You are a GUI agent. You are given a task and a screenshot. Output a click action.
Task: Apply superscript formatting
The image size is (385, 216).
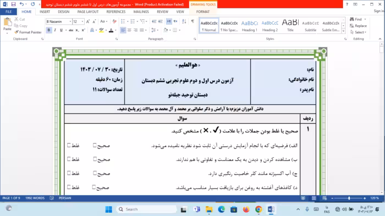point(83,30)
